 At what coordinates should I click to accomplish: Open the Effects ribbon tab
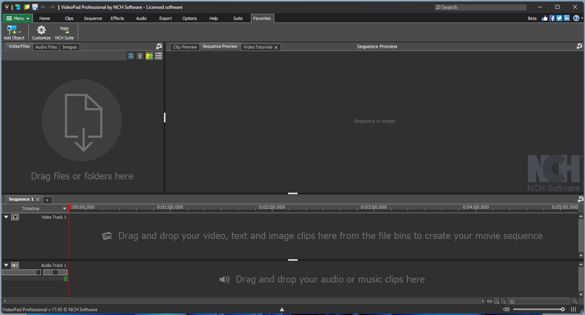(117, 18)
